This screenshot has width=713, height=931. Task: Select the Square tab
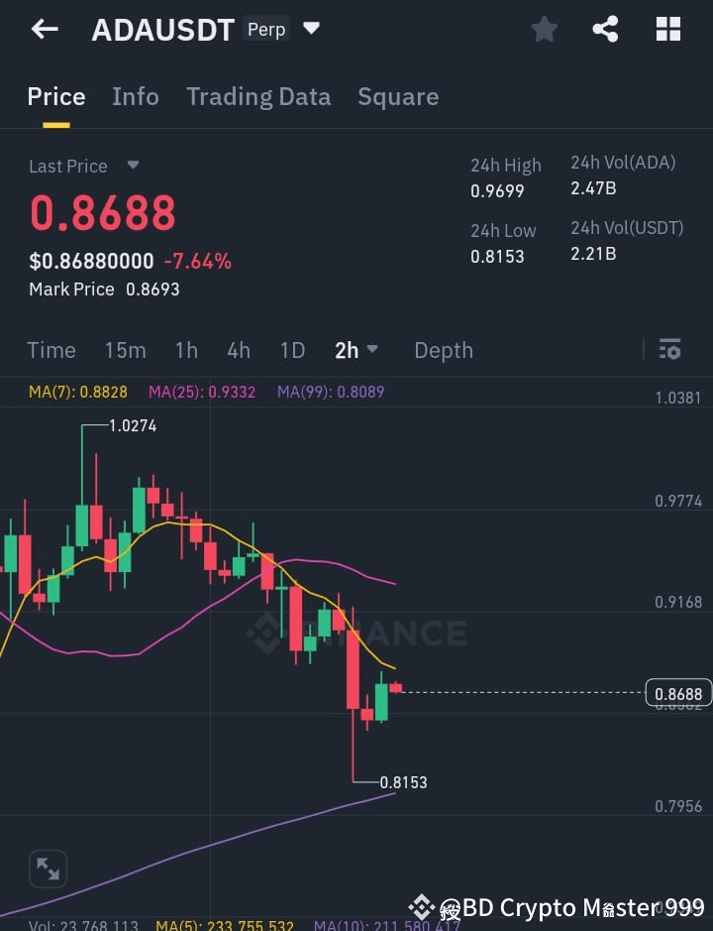point(398,96)
